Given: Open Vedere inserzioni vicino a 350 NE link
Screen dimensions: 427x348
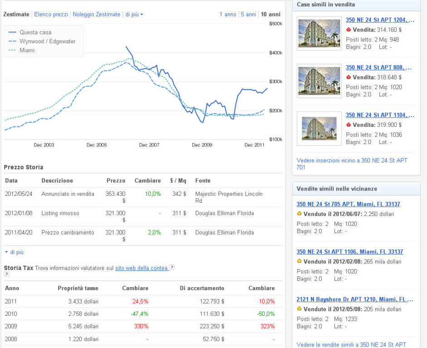Looking at the screenshot, I should point(352,164).
